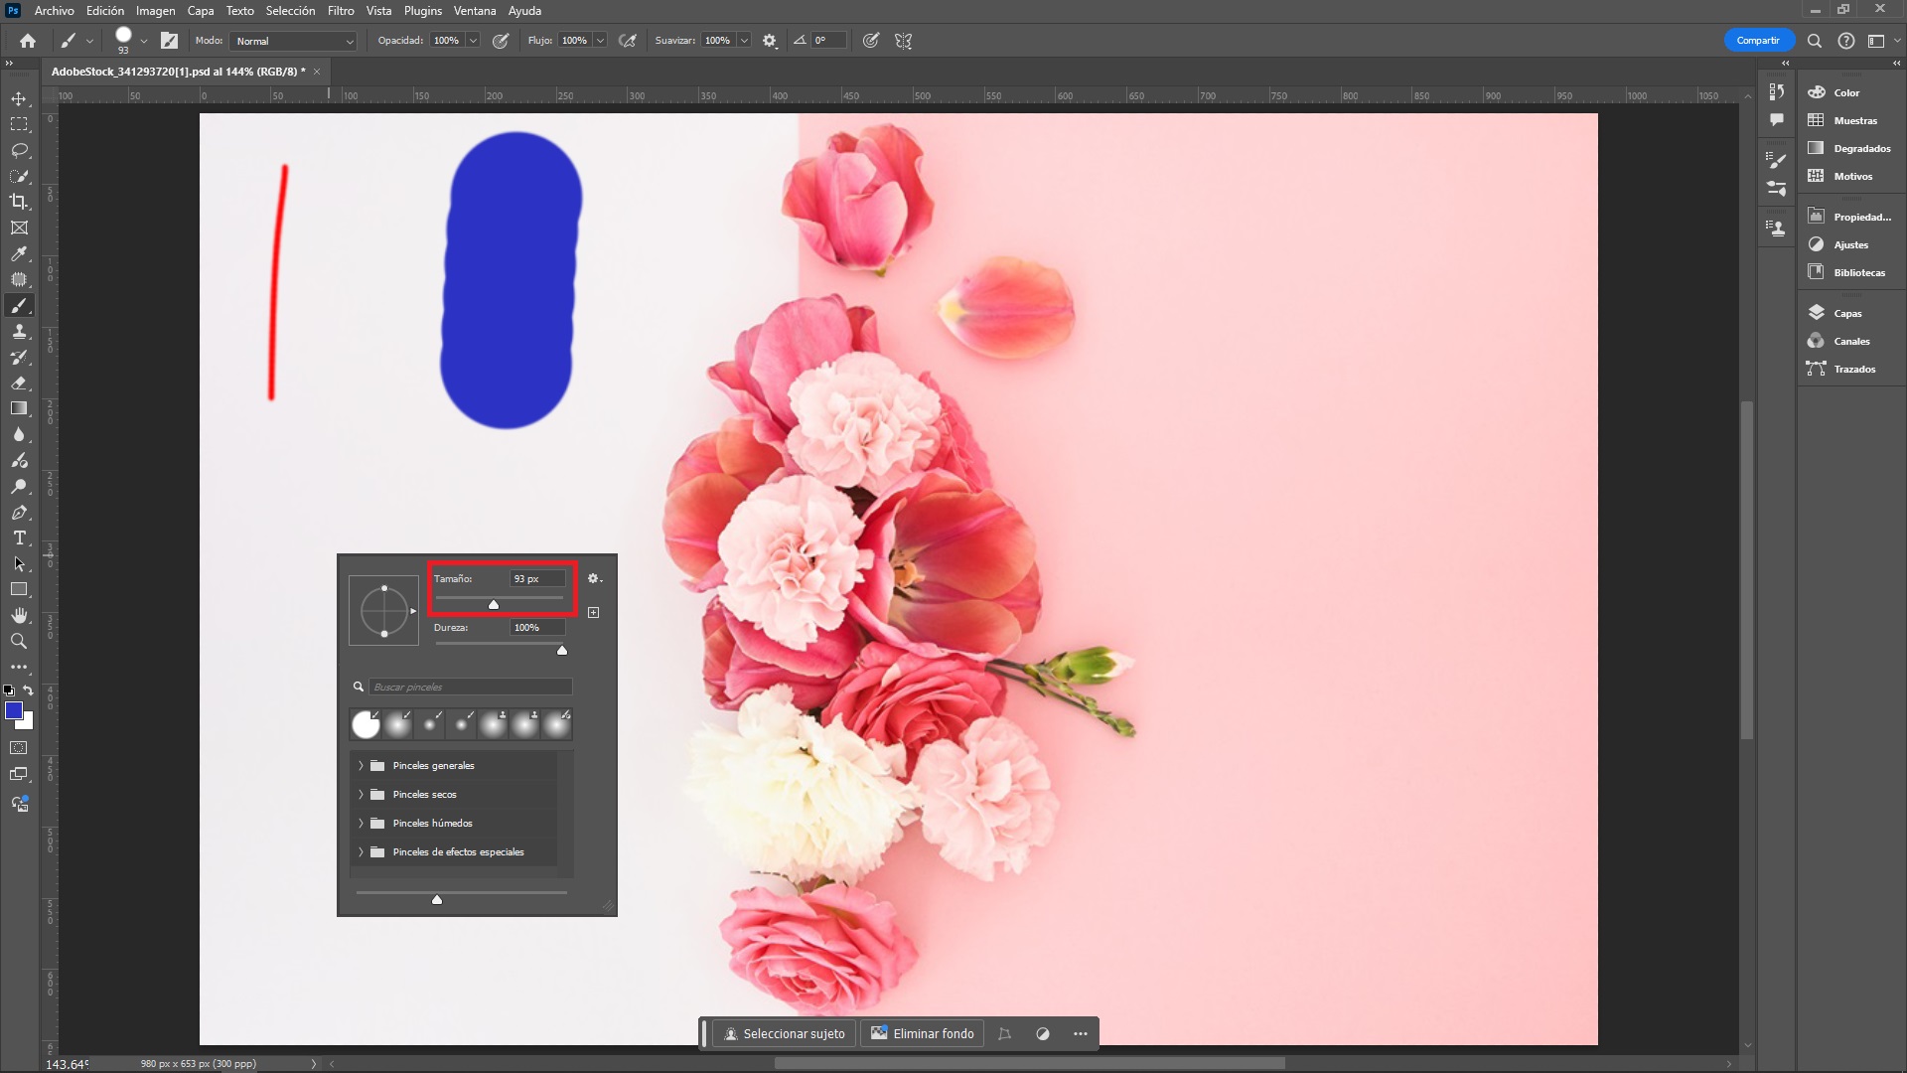Click Seleccionar sujeto button
Image resolution: width=1907 pixels, height=1073 pixels.
[785, 1034]
